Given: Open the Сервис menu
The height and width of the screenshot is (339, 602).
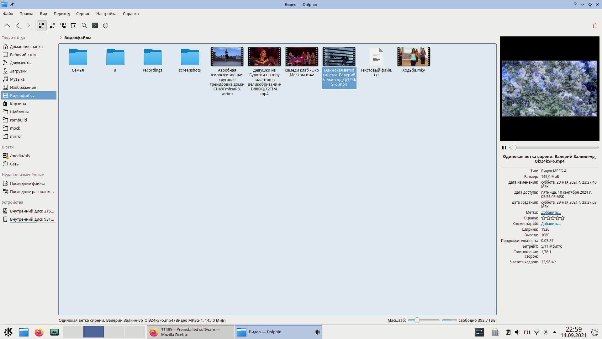Looking at the screenshot, I should point(83,13).
